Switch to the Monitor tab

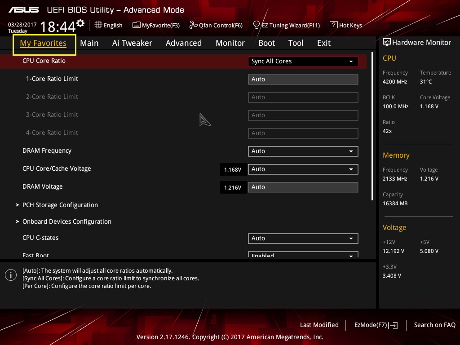pyautogui.click(x=230, y=43)
